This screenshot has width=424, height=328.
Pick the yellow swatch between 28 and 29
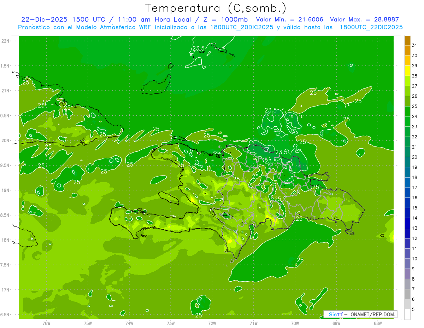point(407,71)
